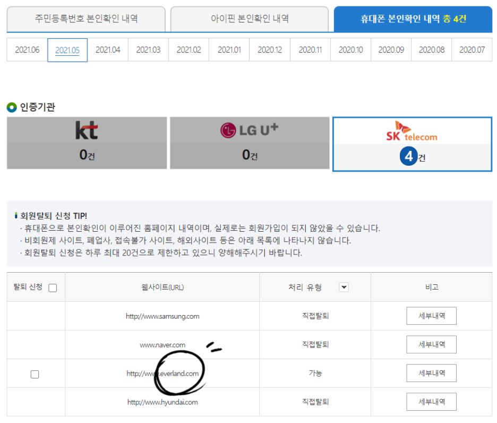Image resolution: width=497 pixels, height=423 pixels.
Task: Open 주민등록번호 본인확인 내역 tab
Action: [86, 19]
